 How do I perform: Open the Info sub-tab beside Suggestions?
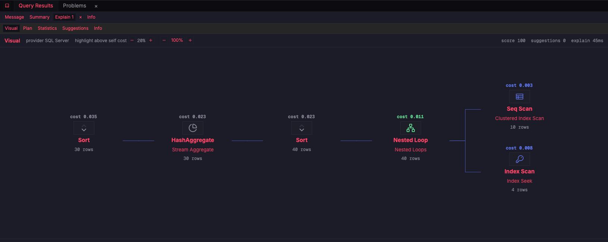98,28
